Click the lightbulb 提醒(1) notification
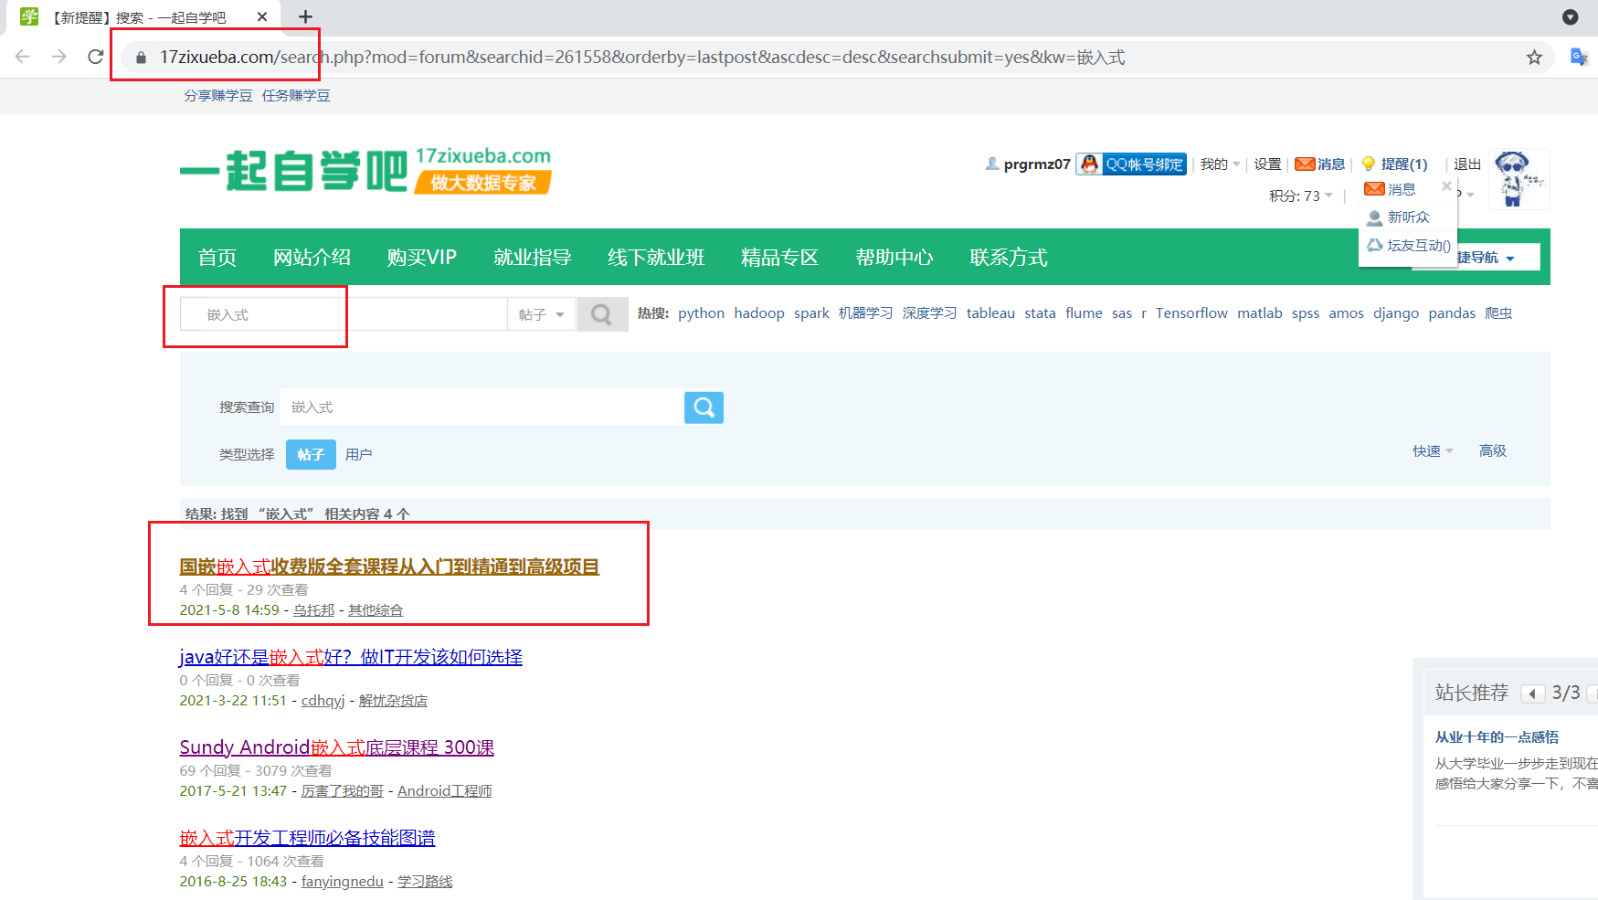 1394,164
